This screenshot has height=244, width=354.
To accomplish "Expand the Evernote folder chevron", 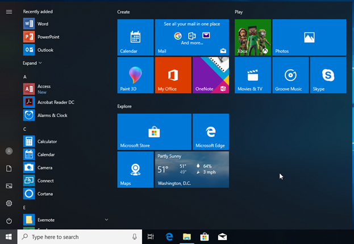I will (x=106, y=220).
